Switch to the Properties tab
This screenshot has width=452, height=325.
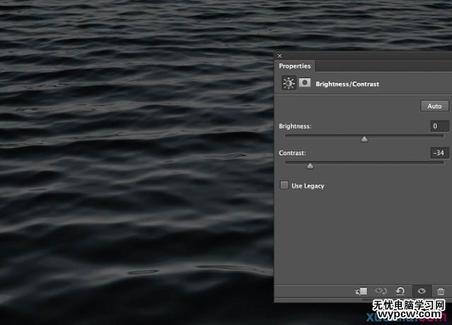294,66
